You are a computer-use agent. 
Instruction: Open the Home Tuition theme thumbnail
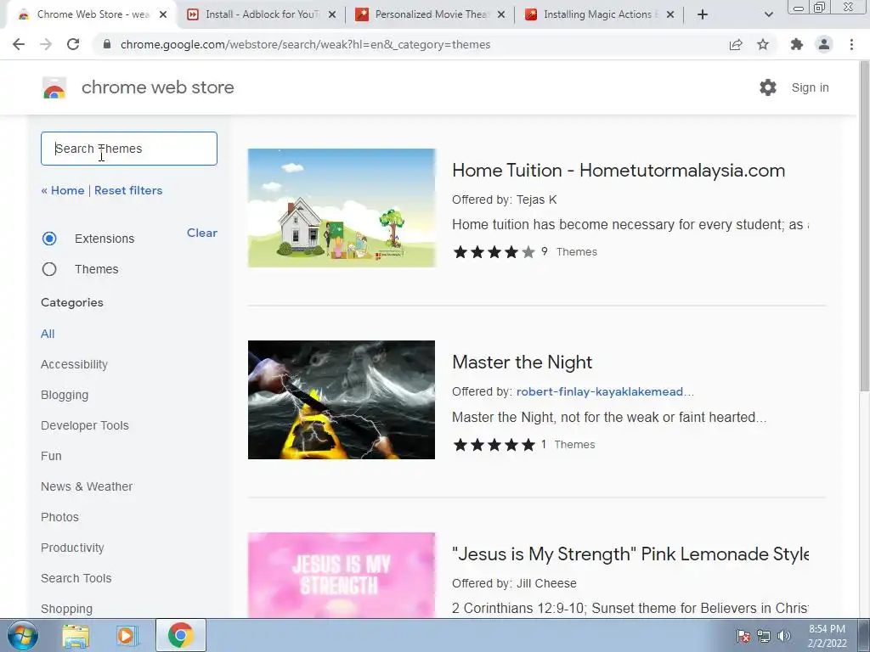tap(342, 208)
